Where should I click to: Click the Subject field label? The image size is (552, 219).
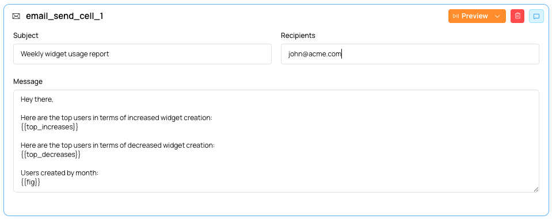(x=26, y=36)
